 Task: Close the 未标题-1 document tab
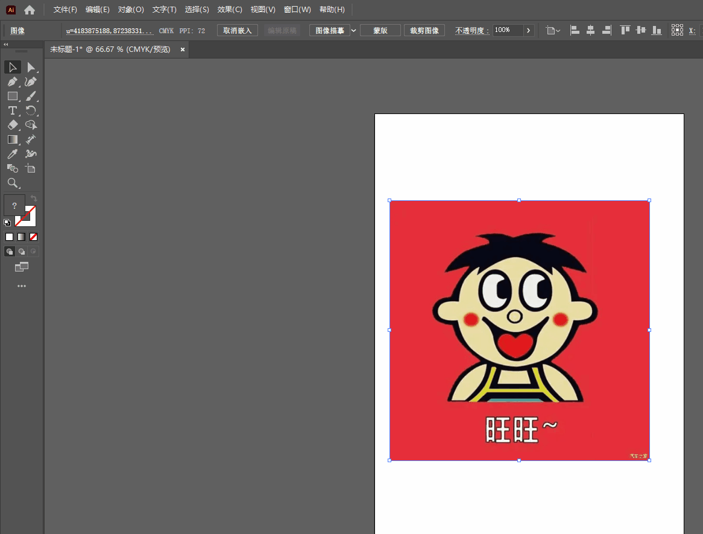(183, 49)
